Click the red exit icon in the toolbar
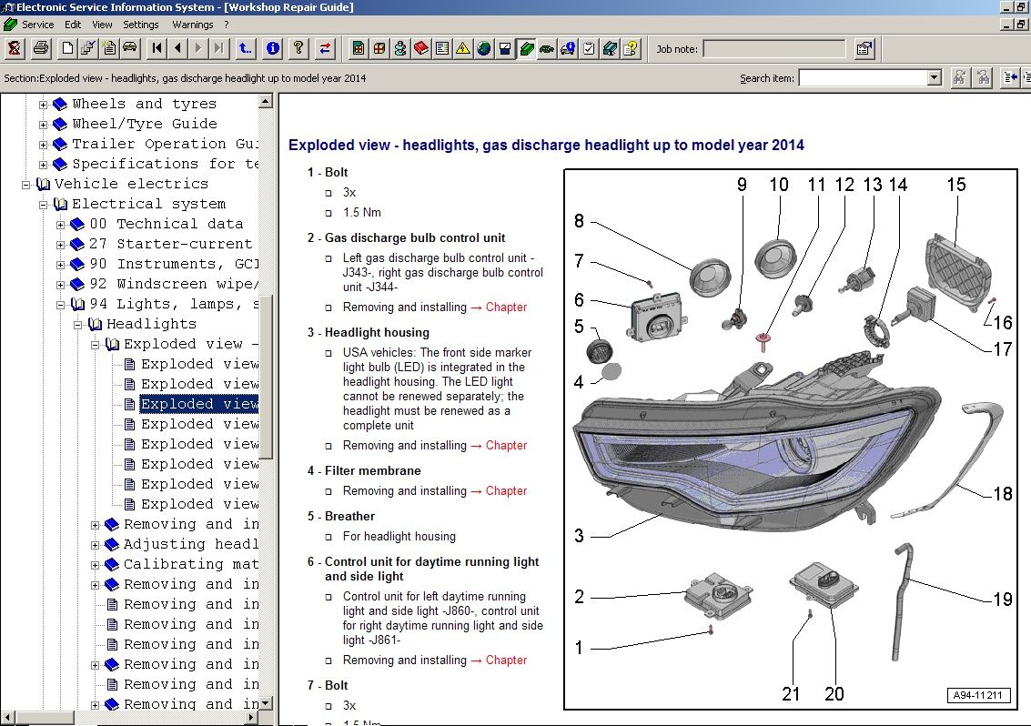The height and width of the screenshot is (726, 1031). [x=15, y=48]
